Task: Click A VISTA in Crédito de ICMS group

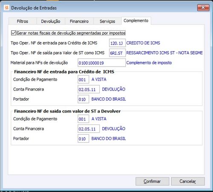Action: point(99,79)
